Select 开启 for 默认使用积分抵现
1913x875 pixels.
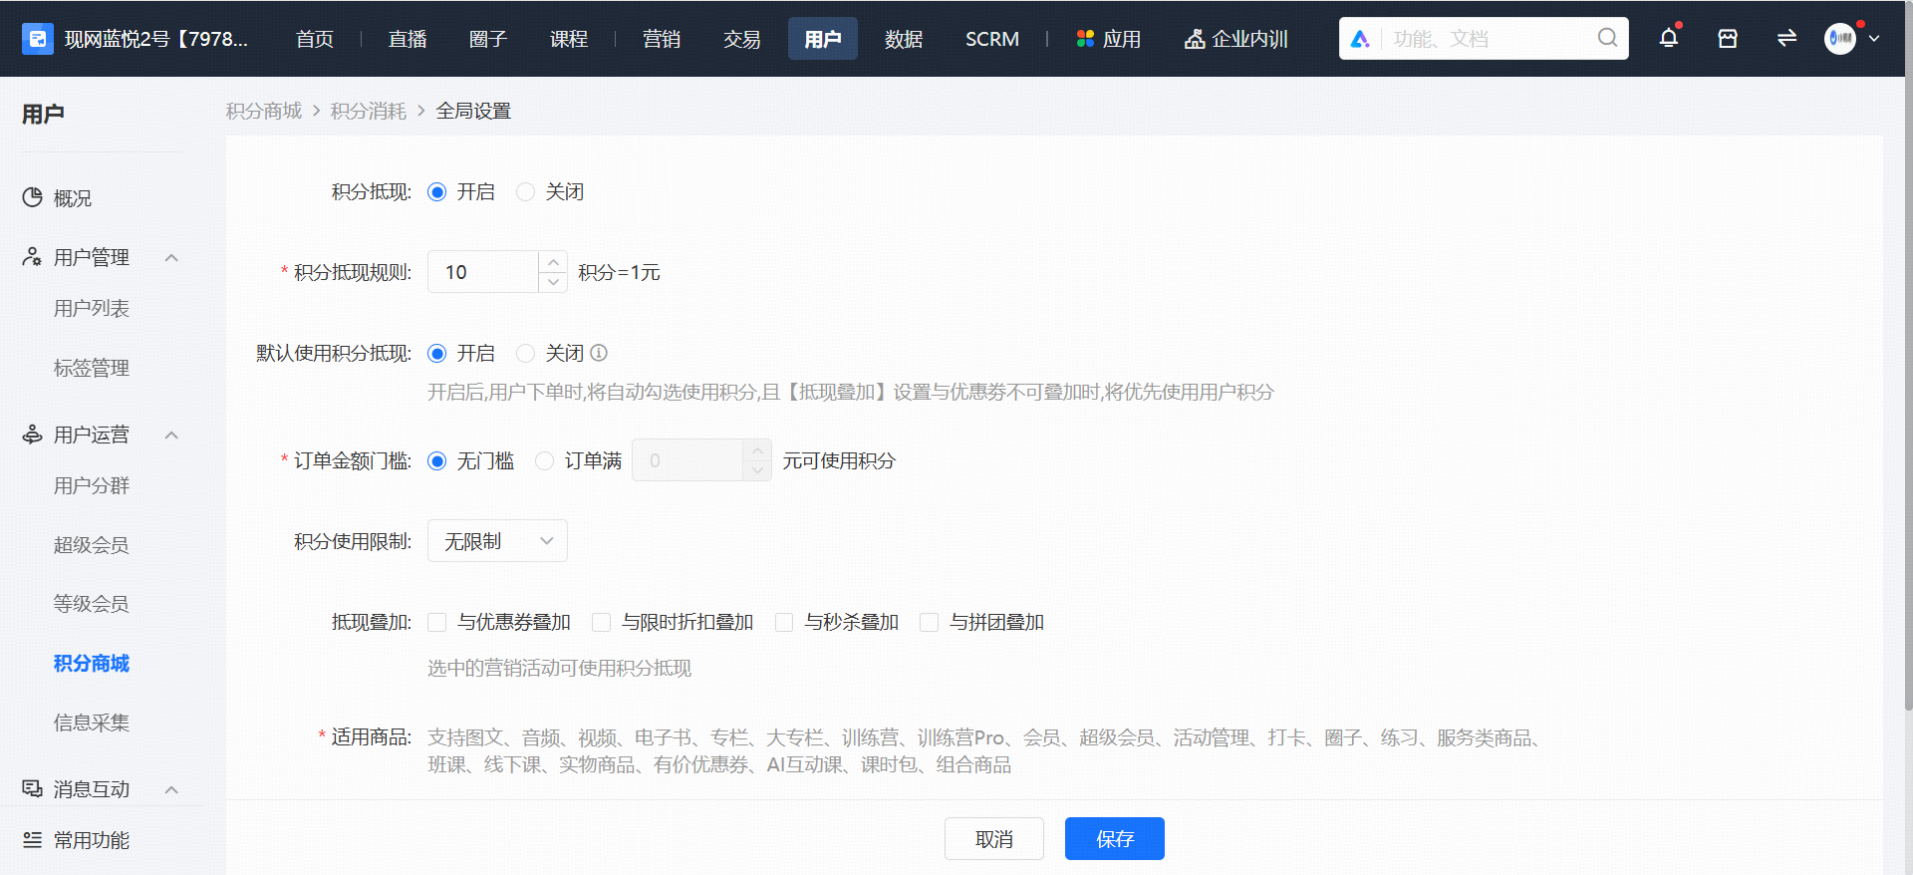(436, 354)
